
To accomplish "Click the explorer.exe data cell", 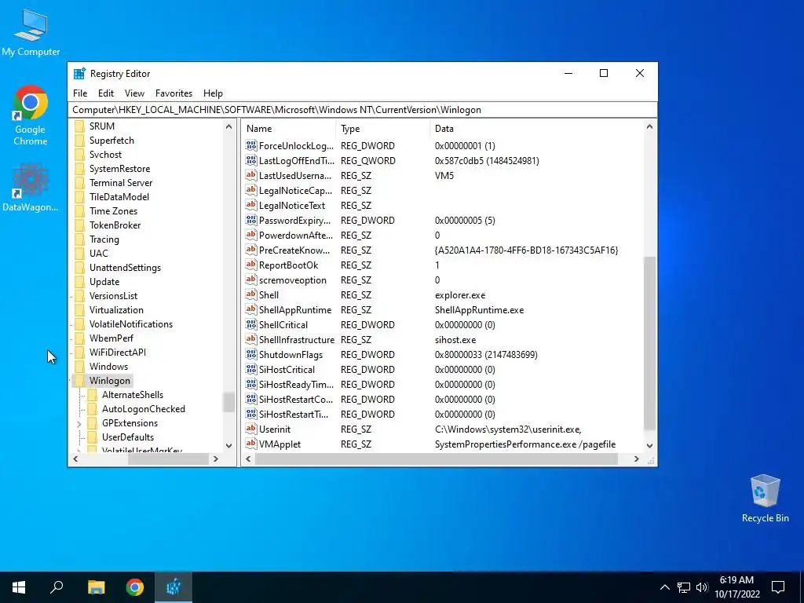I will [x=460, y=295].
